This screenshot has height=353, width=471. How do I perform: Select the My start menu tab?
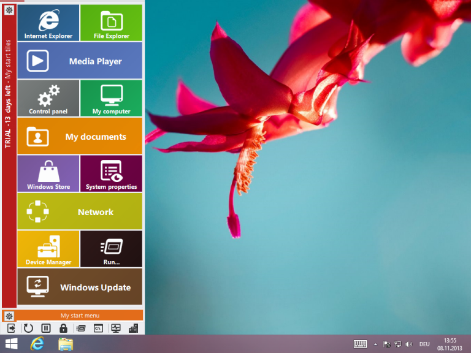point(80,316)
